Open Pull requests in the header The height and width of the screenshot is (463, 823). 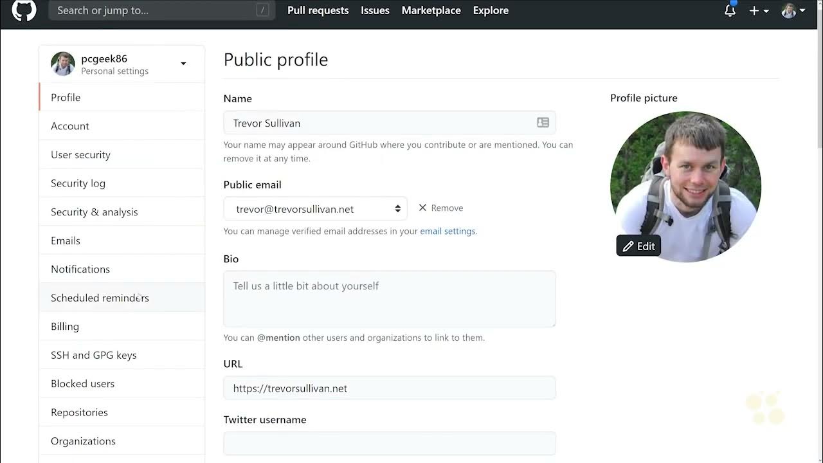click(318, 11)
